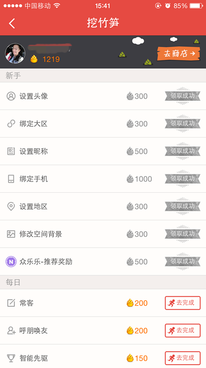Tap the 呼朋唤友 add friend icon
Screen dimensions: 206x368
(11, 330)
